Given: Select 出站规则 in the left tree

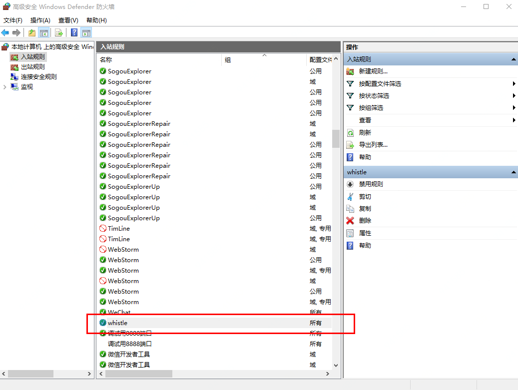Looking at the screenshot, I should pyautogui.click(x=32, y=67).
